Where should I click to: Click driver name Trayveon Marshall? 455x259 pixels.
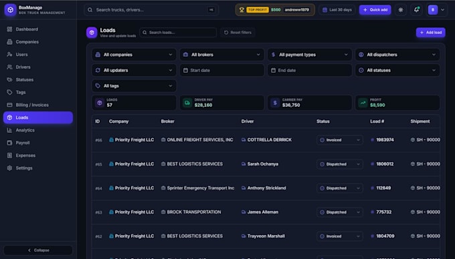tap(266, 236)
